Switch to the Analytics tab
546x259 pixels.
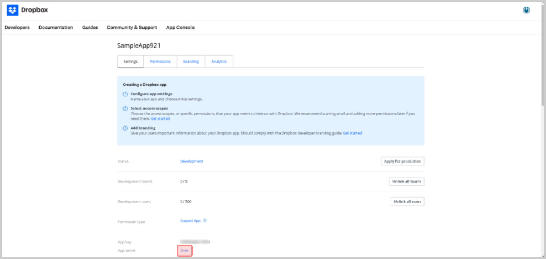coord(219,62)
